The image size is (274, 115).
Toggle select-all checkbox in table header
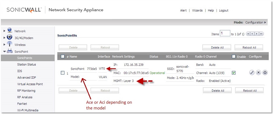(63, 56)
